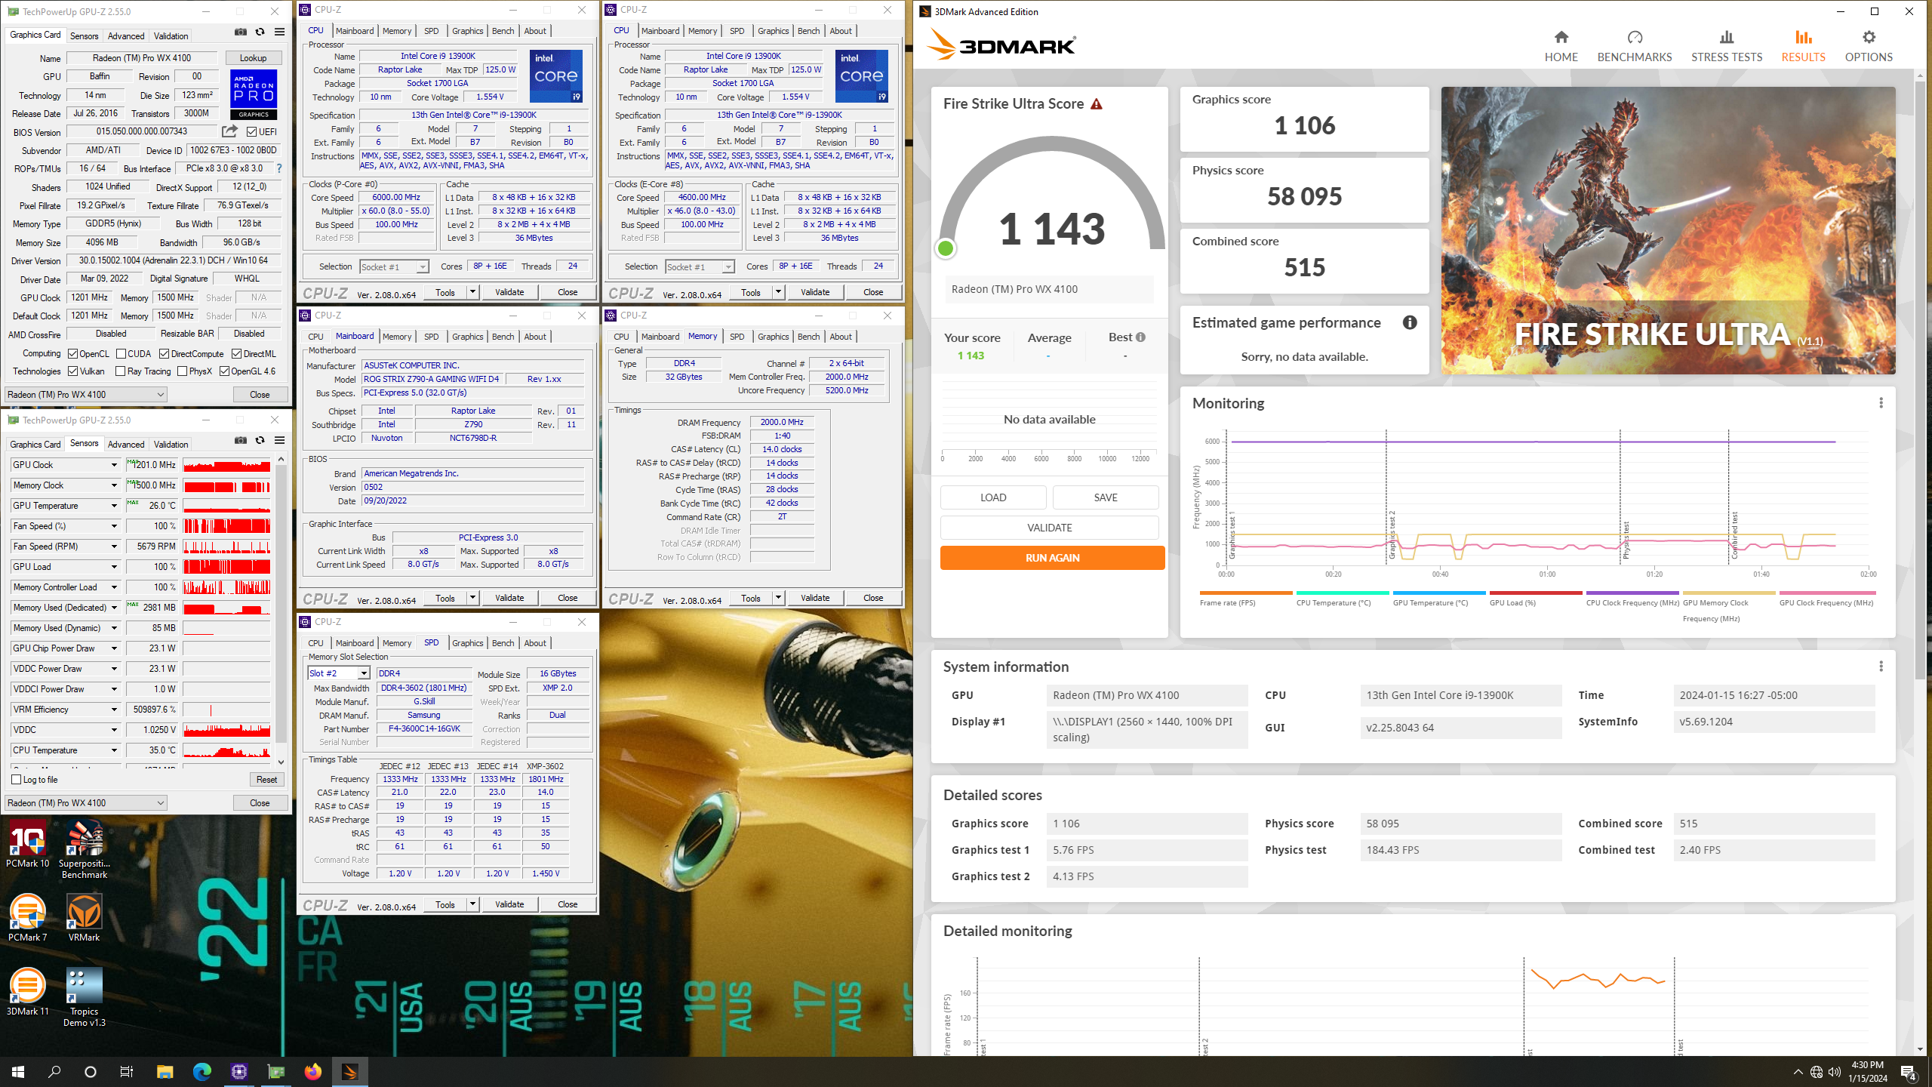1932x1087 pixels.
Task: Toggle the PhysX checkbox
Action: [x=182, y=371]
